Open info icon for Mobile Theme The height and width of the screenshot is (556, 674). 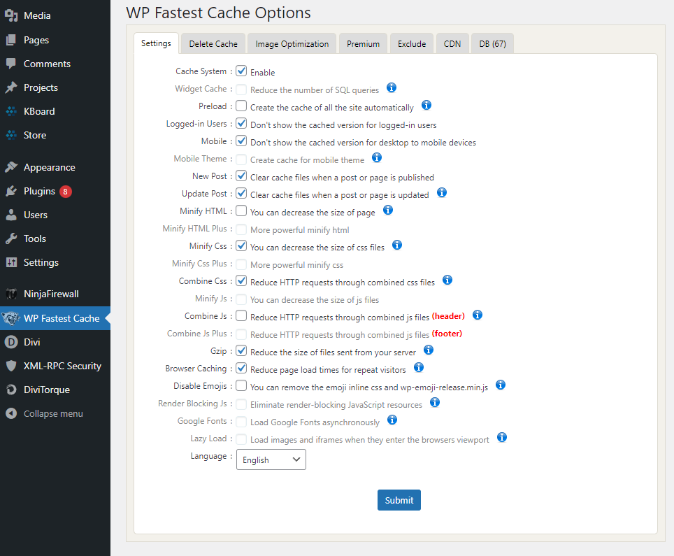coord(377,158)
